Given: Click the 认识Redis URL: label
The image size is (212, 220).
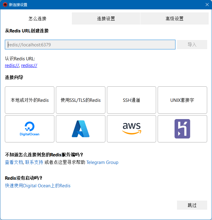Looking at the screenshot, I should point(20,59).
